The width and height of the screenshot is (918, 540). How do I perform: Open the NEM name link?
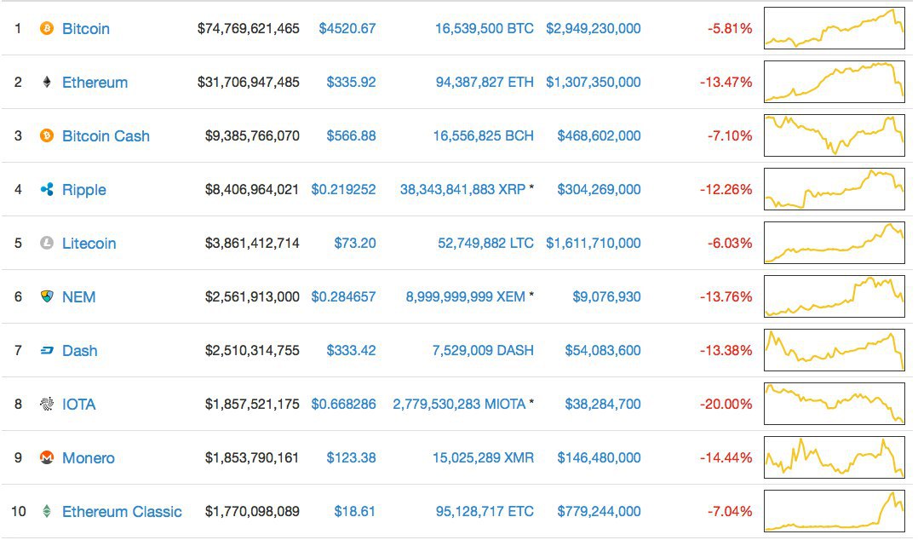tap(79, 297)
